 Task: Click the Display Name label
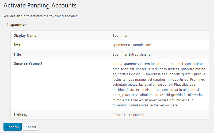click(x=25, y=35)
